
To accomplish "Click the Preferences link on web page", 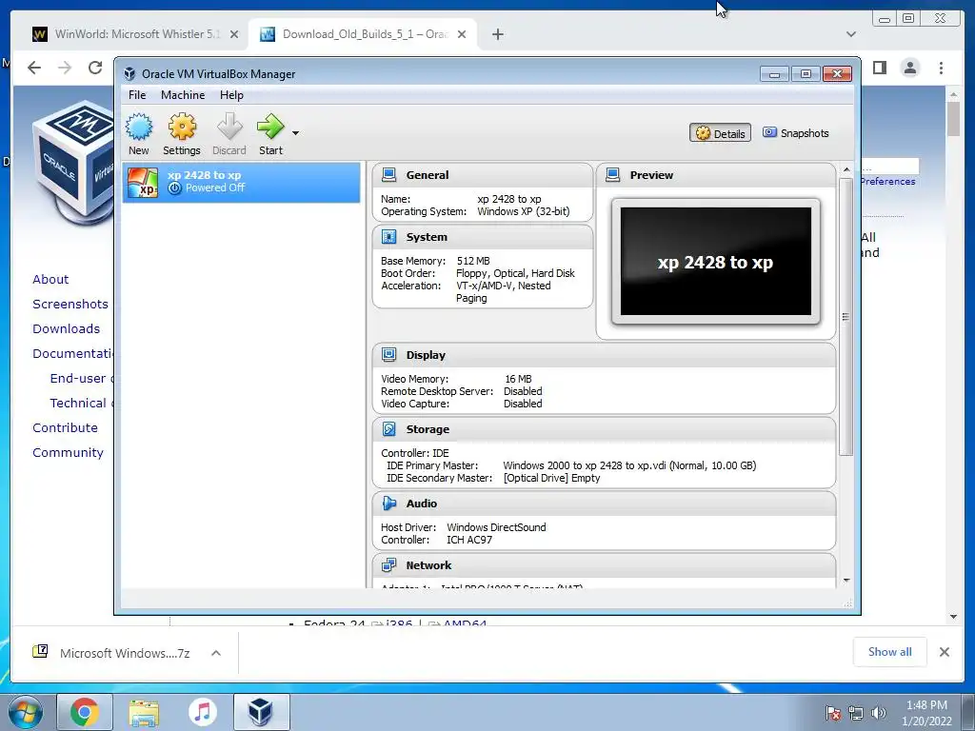I will click(888, 182).
